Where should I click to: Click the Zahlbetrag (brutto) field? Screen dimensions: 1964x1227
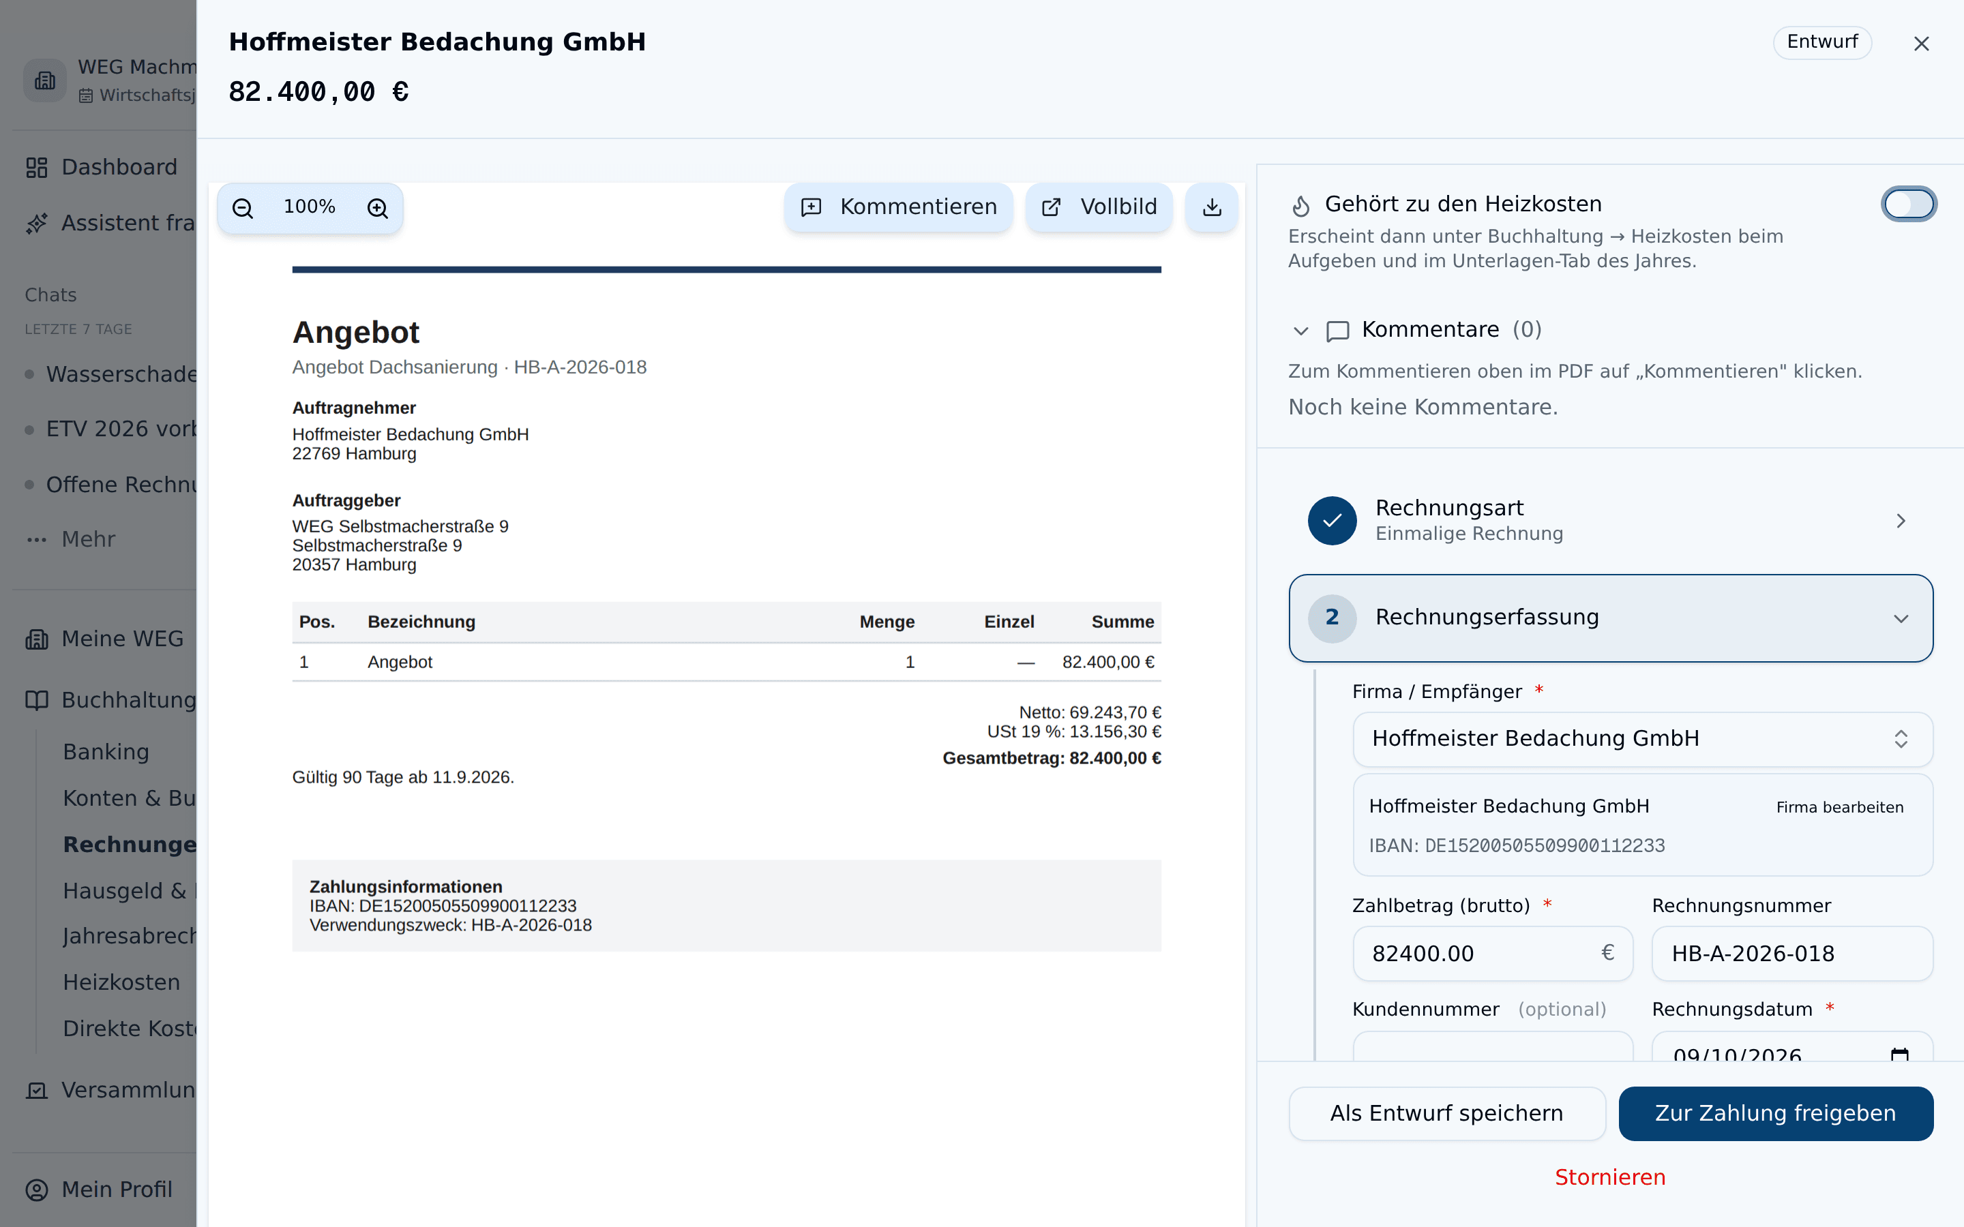(x=1493, y=954)
